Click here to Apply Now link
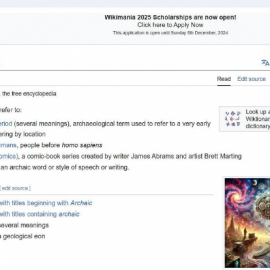The height and width of the screenshot is (270, 270). tap(170, 25)
